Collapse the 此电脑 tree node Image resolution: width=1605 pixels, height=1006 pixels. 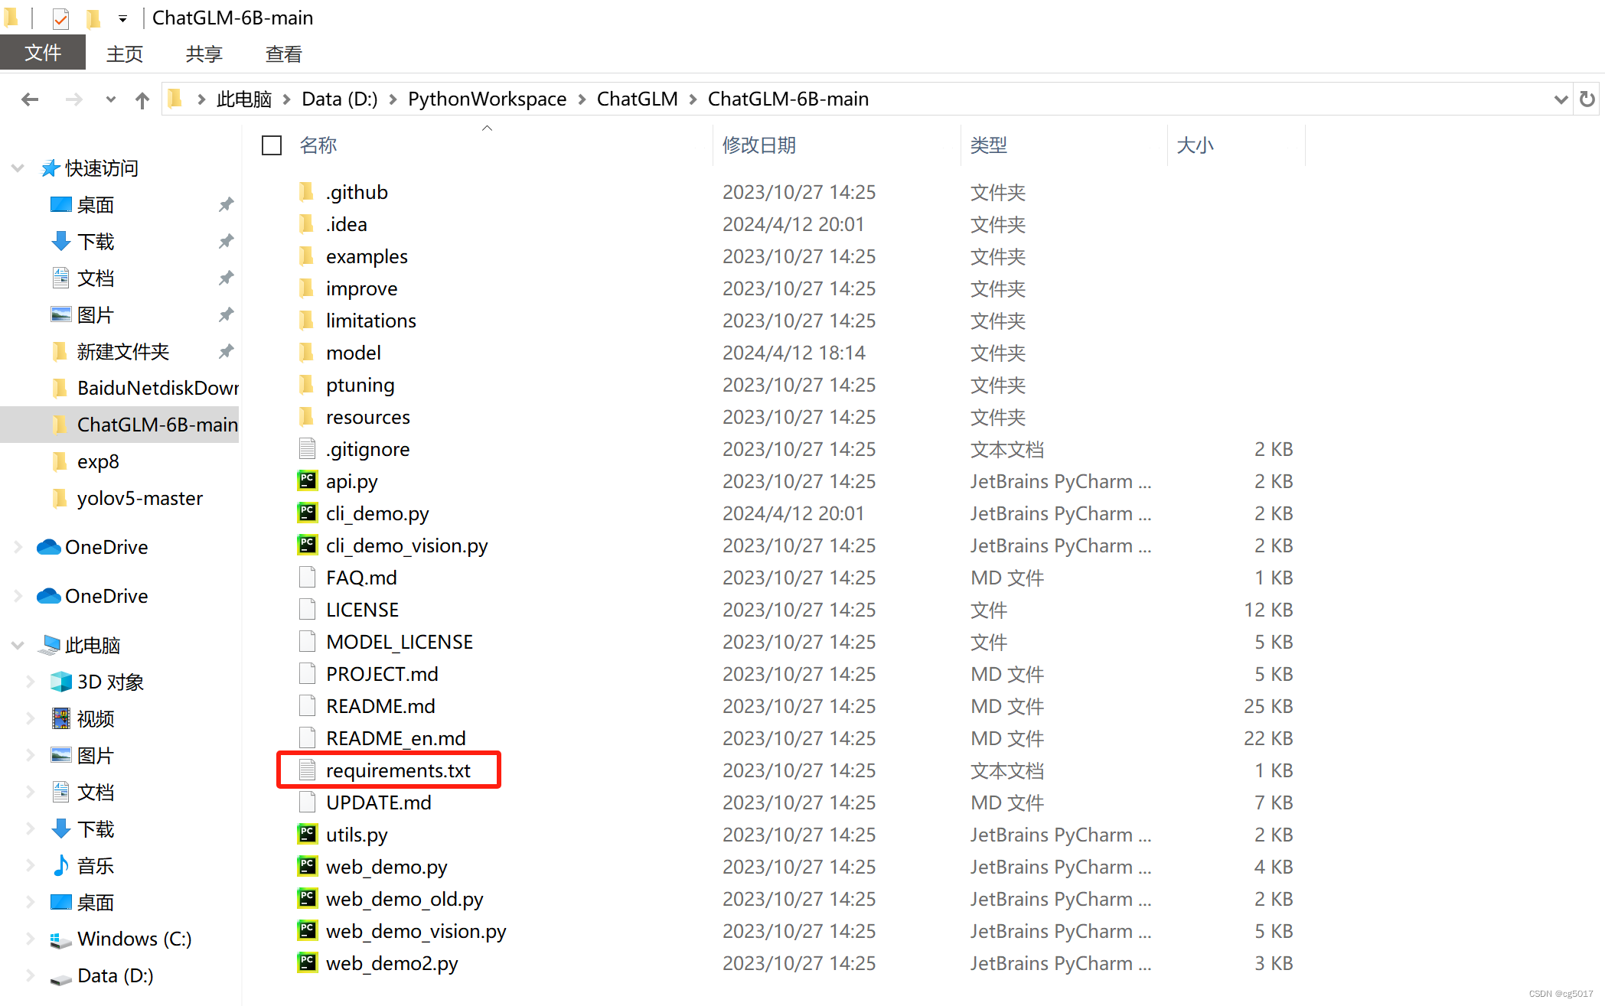pyautogui.click(x=18, y=646)
